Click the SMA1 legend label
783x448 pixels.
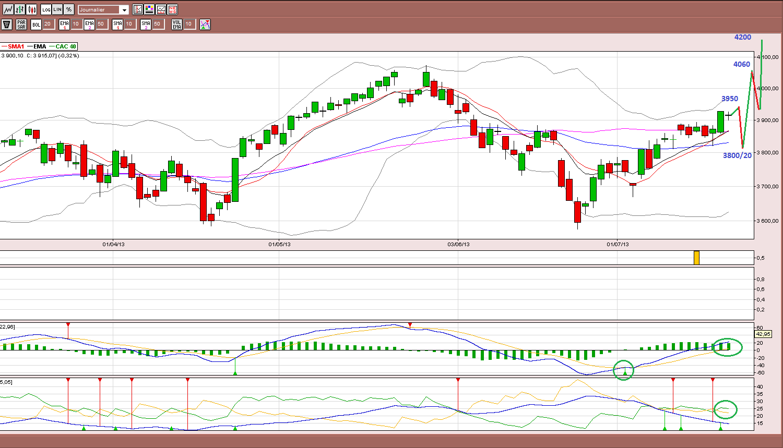[16, 46]
